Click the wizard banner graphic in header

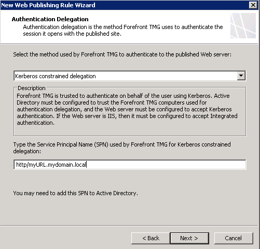(x=243, y=25)
